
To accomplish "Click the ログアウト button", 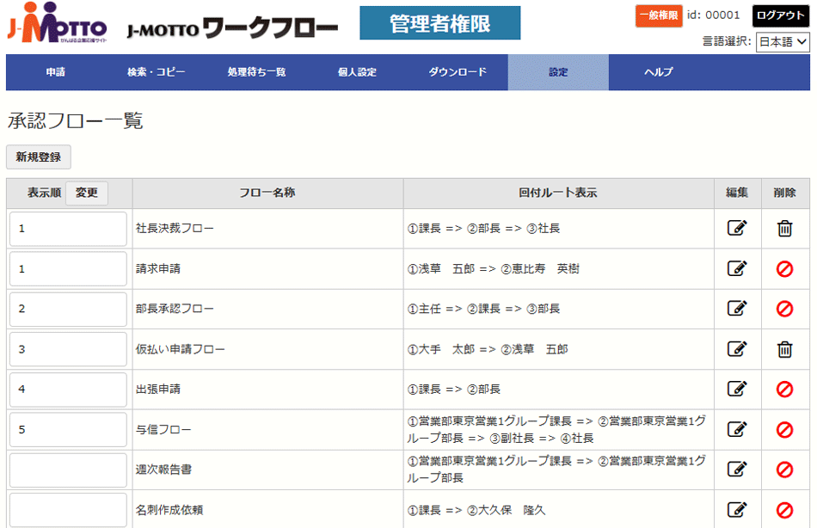I will pos(781,15).
